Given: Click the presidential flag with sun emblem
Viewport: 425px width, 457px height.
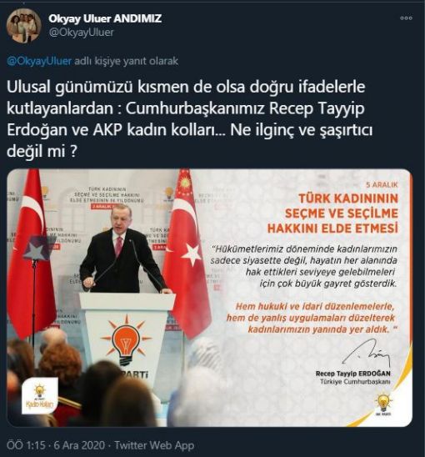Looking at the screenshot, I should 187,254.
